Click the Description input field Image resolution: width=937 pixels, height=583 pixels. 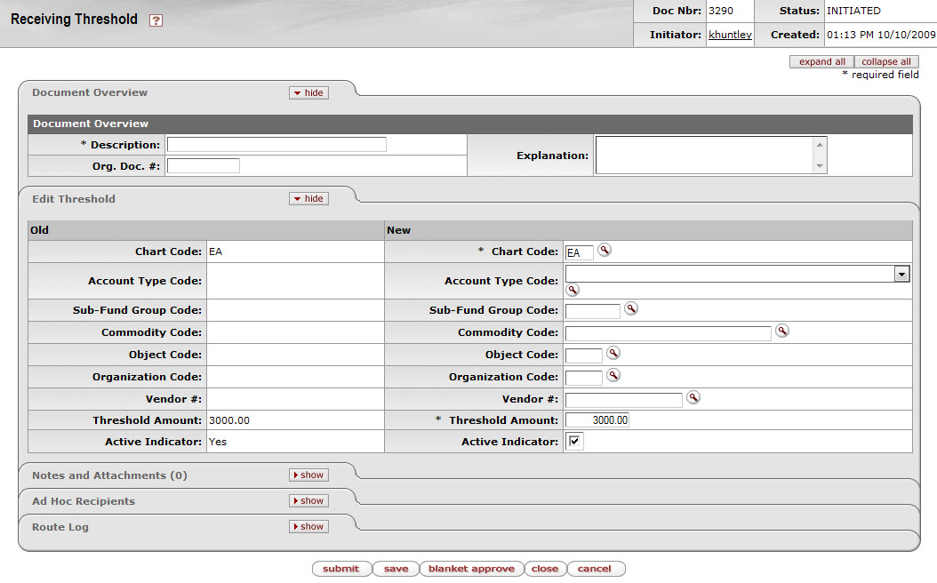276,145
